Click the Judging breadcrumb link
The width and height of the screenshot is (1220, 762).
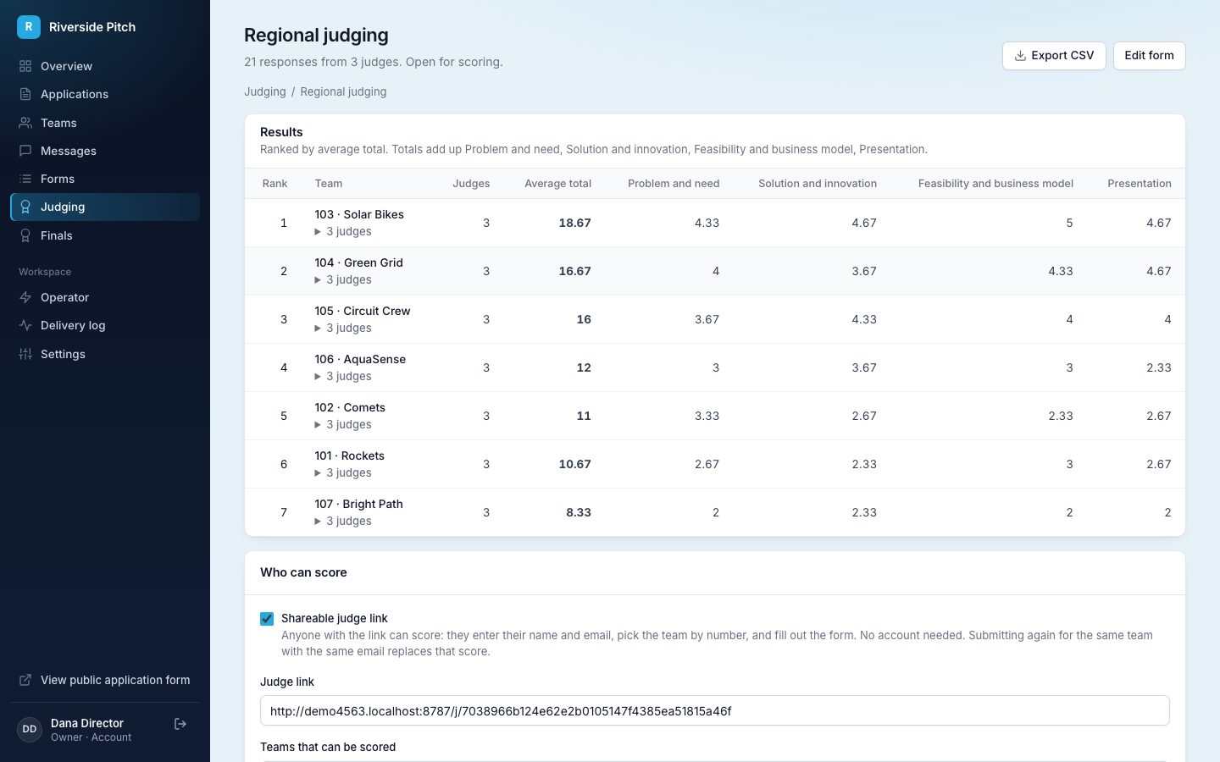tap(265, 91)
